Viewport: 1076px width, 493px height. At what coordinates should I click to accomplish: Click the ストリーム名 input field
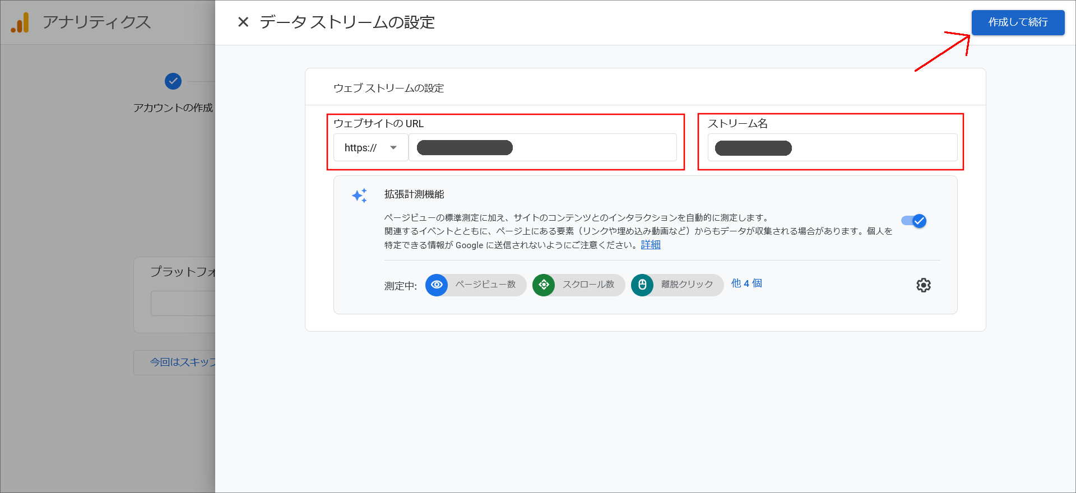pyautogui.click(x=832, y=148)
